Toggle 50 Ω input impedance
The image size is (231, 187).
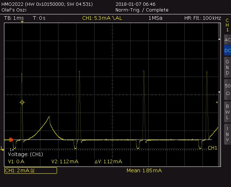227,90
